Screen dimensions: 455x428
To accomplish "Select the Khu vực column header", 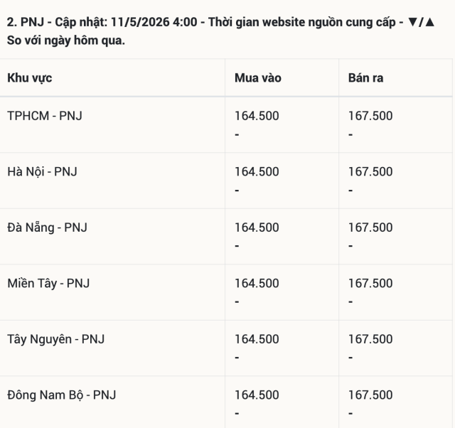I will pyautogui.click(x=30, y=77).
